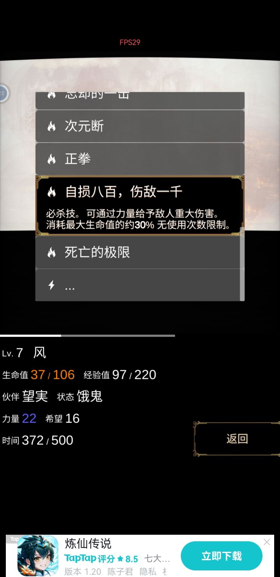280x577 pixels.
Task: Select the partially hidden top skill entry
Action: [x=140, y=101]
